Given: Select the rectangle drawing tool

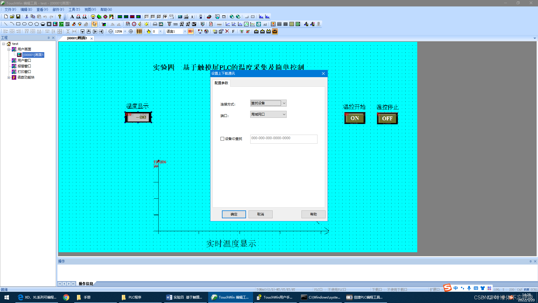Looking at the screenshot, I should coord(18,24).
